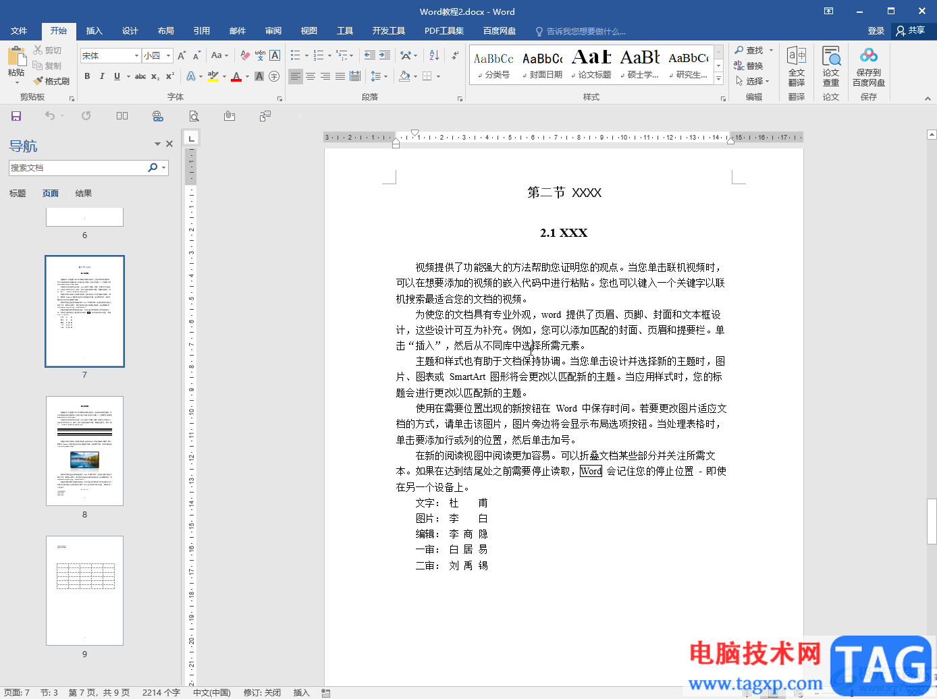Open the Styles pane launcher

723,99
